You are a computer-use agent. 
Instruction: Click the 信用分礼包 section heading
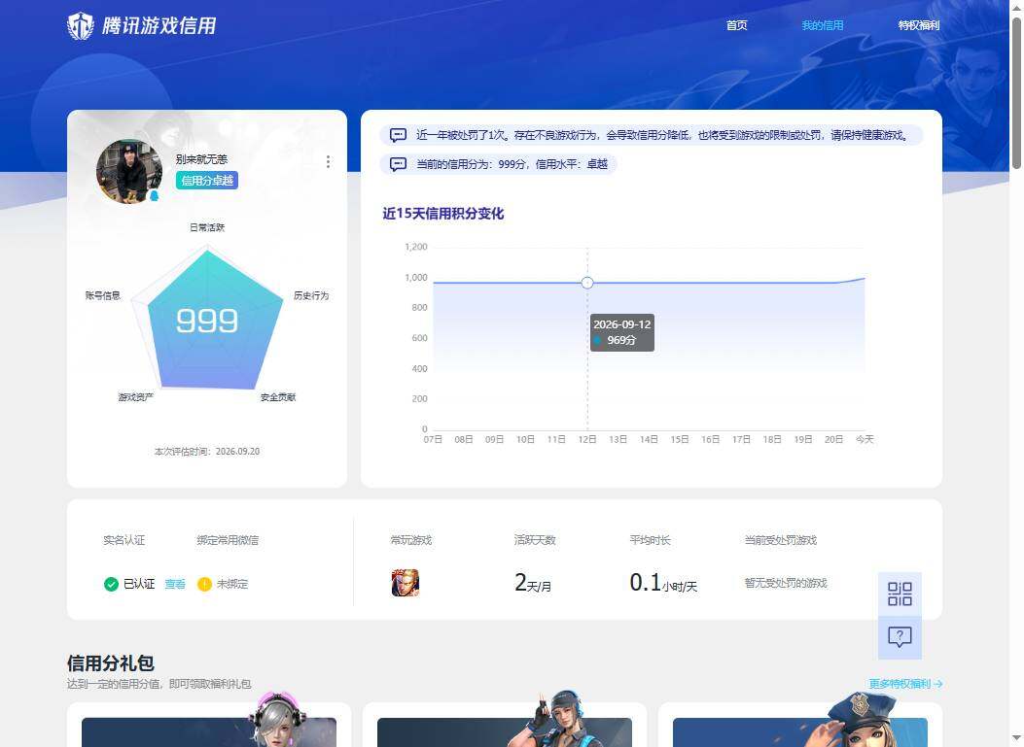(x=110, y=662)
